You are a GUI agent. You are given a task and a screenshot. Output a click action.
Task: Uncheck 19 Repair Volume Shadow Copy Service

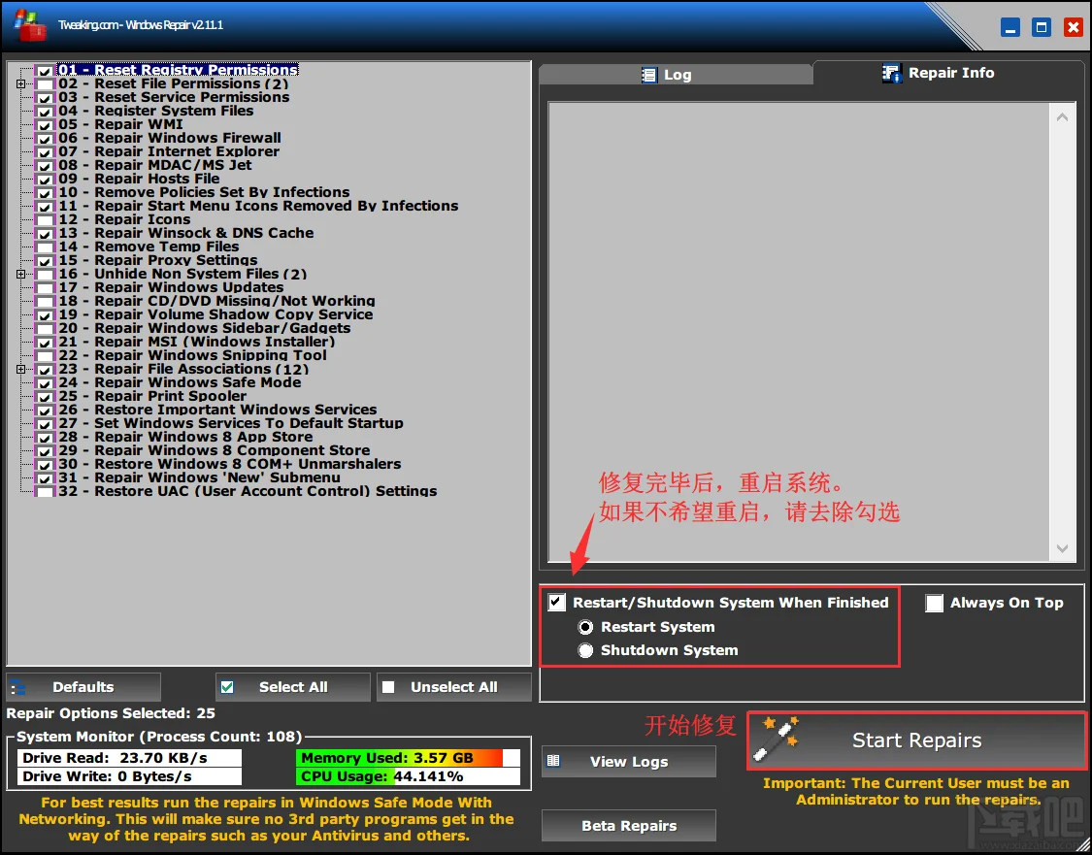[x=45, y=314]
